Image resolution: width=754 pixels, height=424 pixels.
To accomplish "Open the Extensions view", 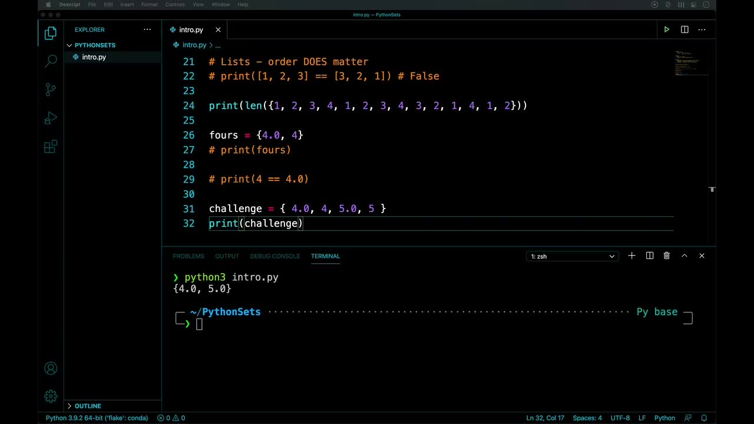I will click(51, 146).
